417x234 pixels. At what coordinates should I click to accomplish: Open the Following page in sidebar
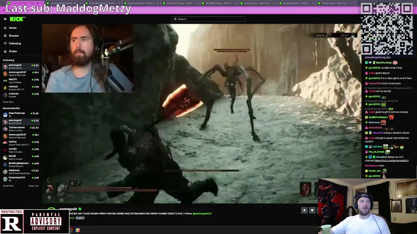point(15,44)
